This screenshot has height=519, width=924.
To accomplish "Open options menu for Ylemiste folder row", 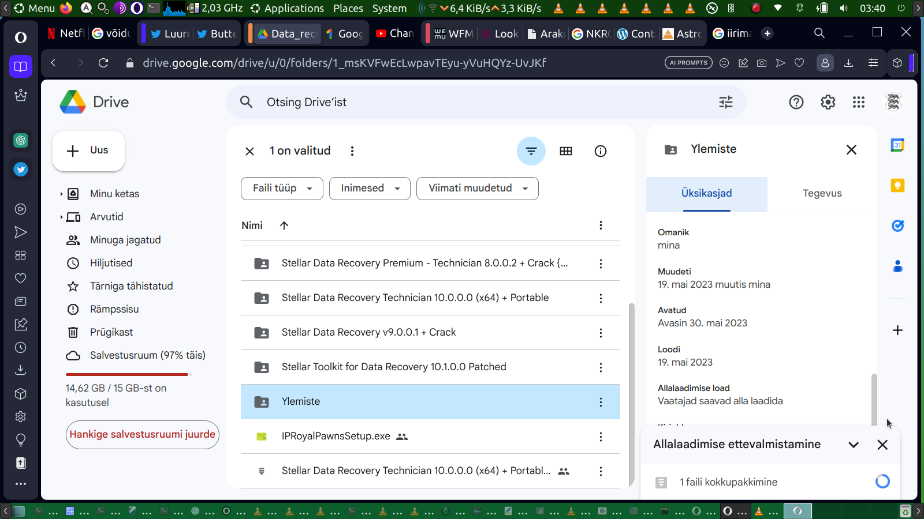I will click(601, 402).
